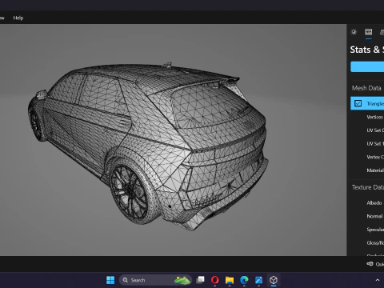Select the Stats & Shading panel icon
The height and width of the screenshot is (288, 384).
click(369, 32)
